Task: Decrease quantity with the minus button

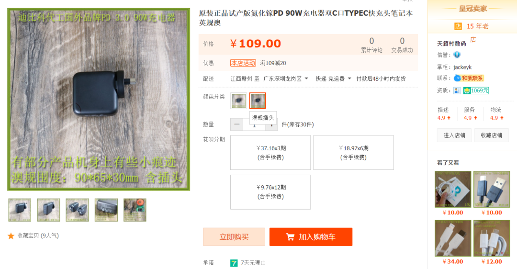Action: (x=236, y=124)
